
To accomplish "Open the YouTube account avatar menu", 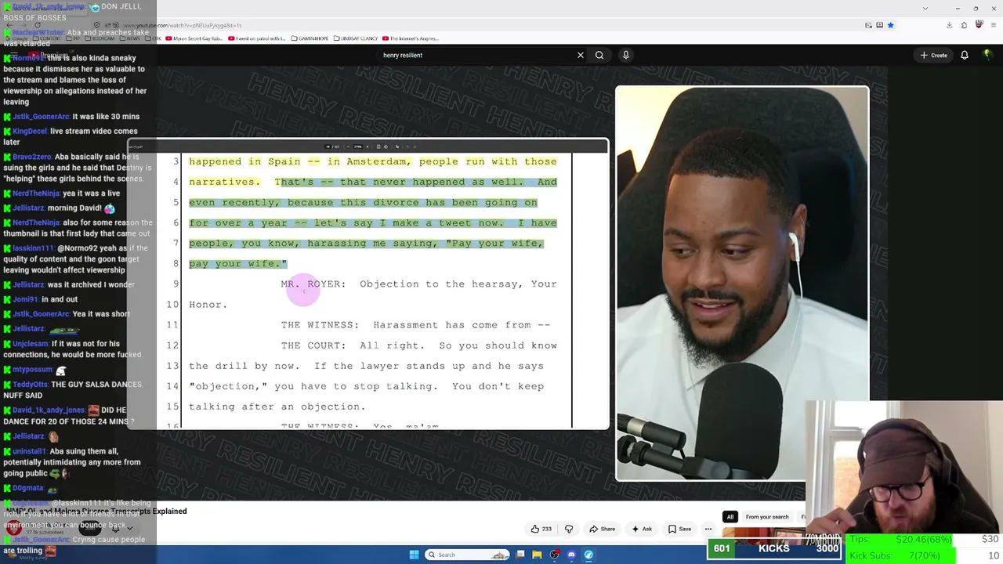I will (x=987, y=55).
